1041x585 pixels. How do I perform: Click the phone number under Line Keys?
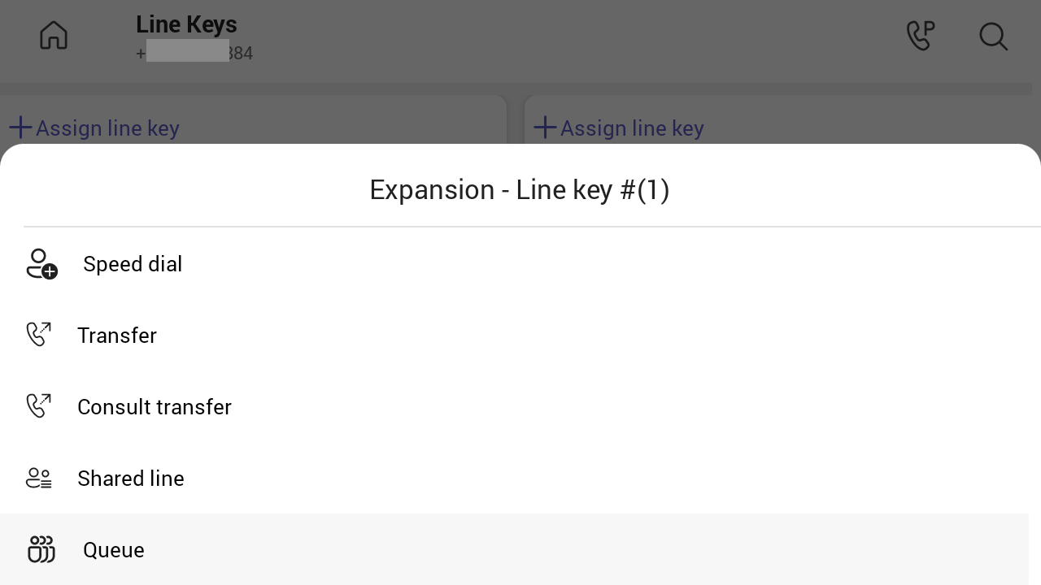194,54
